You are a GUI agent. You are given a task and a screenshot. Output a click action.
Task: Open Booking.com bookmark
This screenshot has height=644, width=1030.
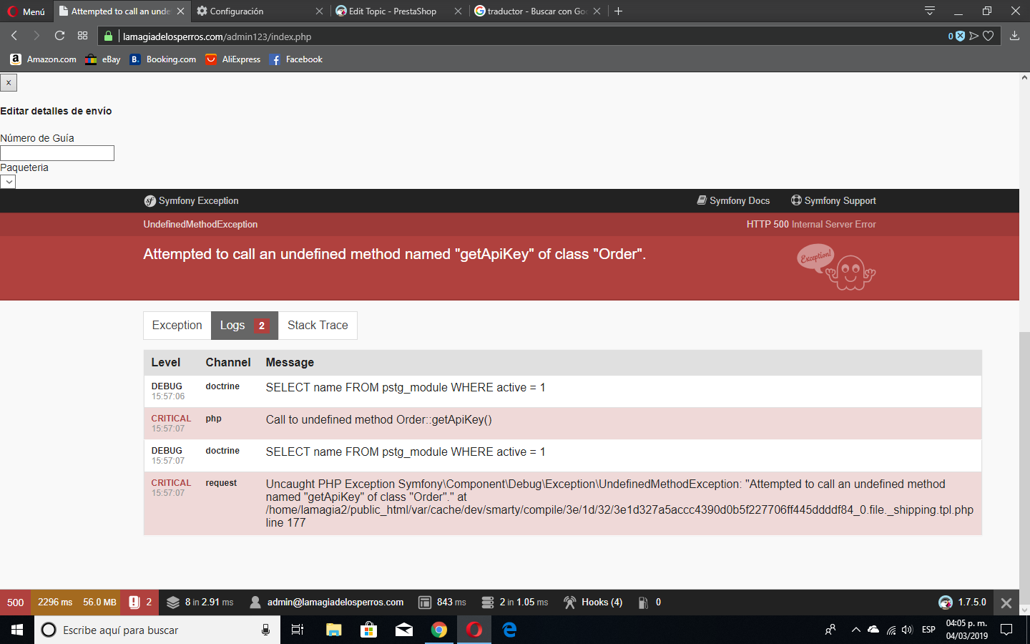(x=163, y=59)
